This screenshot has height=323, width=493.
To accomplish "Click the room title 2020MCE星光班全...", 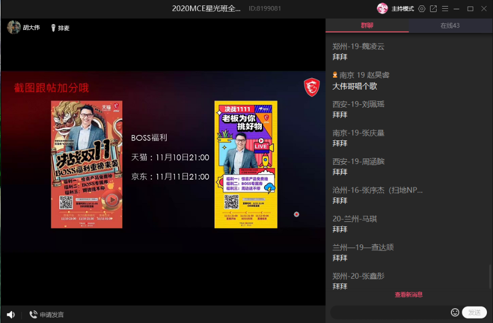I will [206, 8].
